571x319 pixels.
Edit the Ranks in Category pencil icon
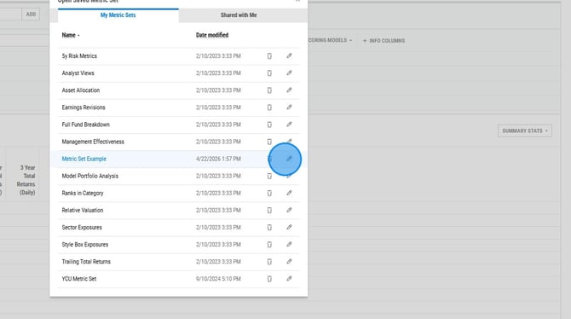[289, 193]
